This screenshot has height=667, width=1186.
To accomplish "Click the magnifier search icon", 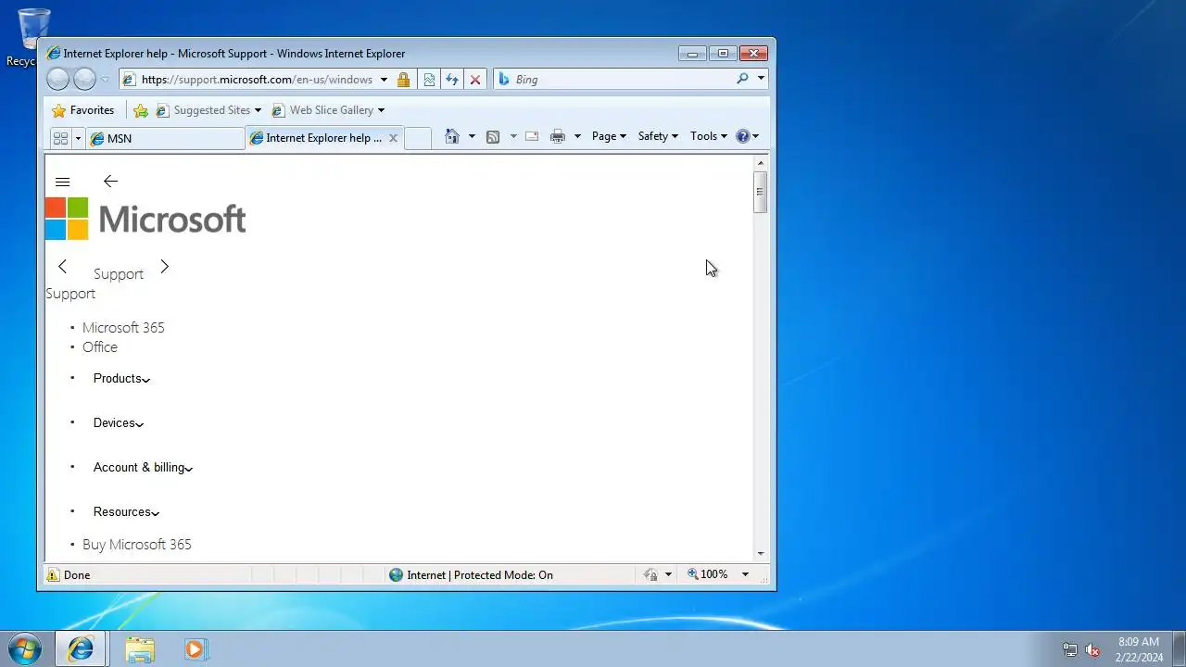I will pyautogui.click(x=742, y=80).
